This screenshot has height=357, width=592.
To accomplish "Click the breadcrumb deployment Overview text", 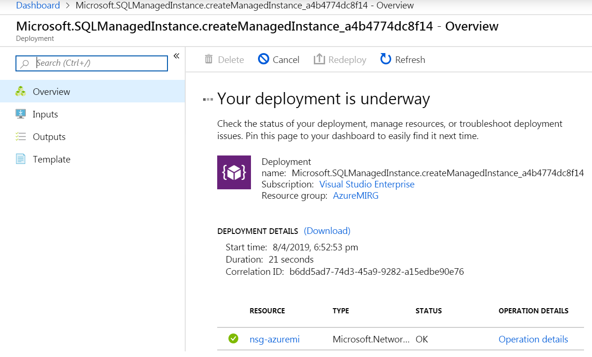I will [x=245, y=6].
